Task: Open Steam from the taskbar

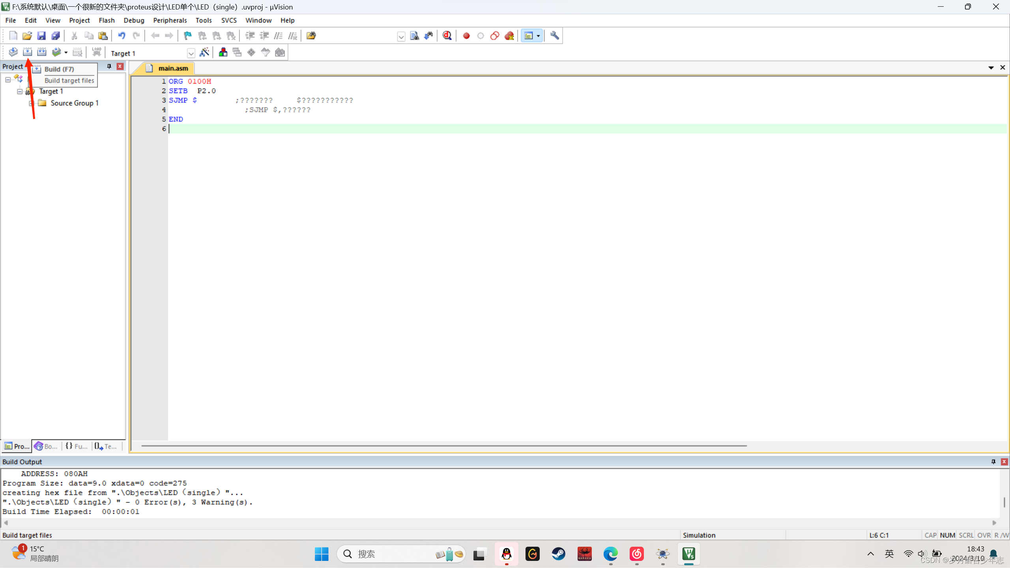Action: 558,554
